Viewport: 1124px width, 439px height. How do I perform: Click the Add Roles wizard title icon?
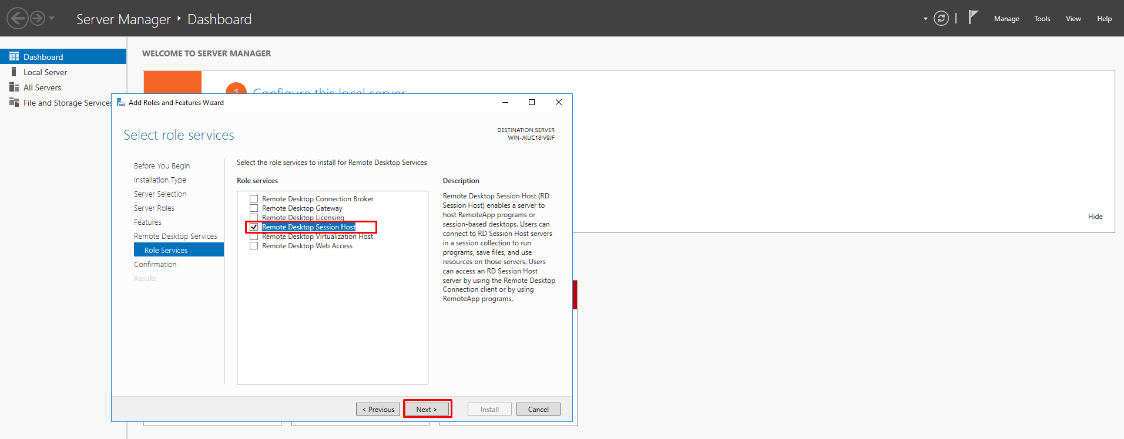pyautogui.click(x=121, y=102)
